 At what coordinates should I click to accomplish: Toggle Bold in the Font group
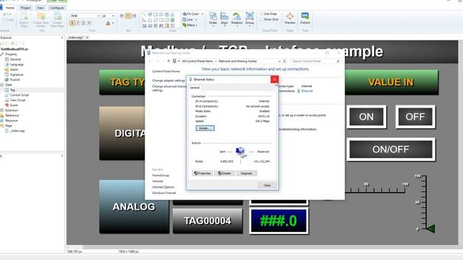(x=72, y=22)
